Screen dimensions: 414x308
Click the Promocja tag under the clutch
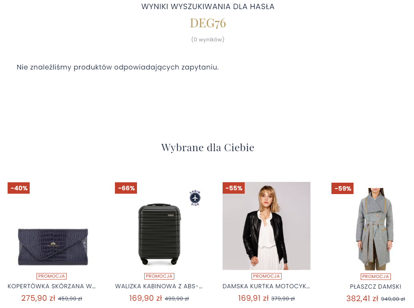pos(51,276)
